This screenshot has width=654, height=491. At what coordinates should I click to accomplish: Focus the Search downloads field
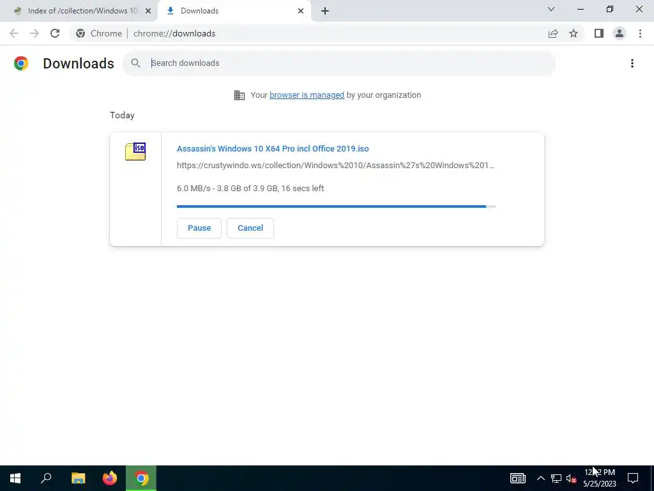pos(339,63)
